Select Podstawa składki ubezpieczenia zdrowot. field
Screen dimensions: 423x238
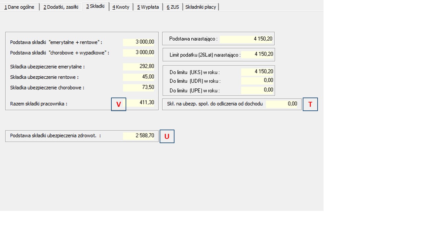139,136
